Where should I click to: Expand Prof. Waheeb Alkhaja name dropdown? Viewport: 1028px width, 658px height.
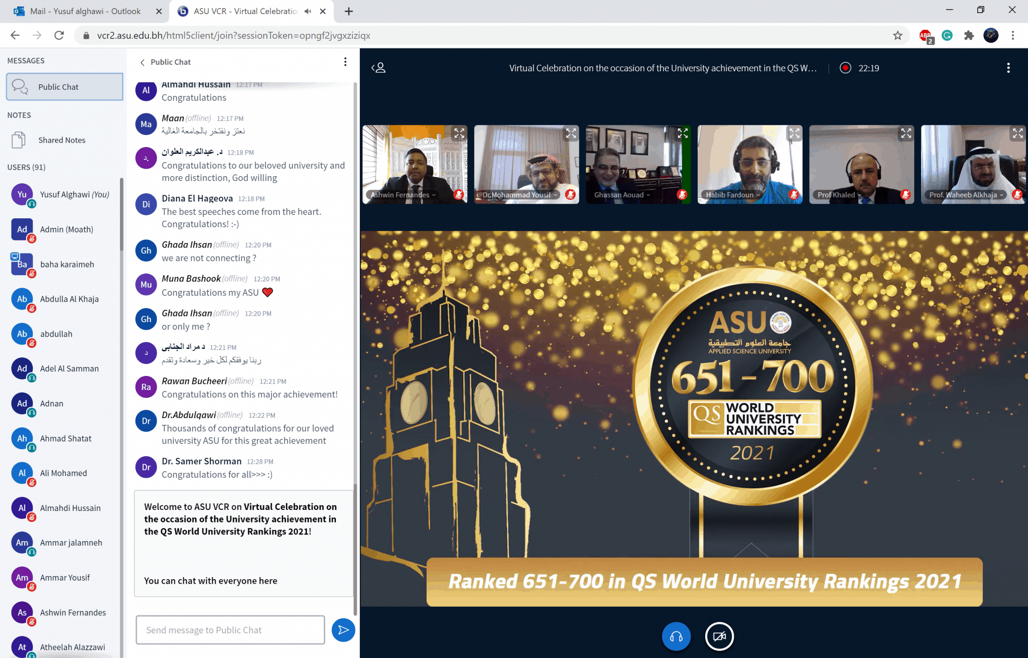coord(966,195)
